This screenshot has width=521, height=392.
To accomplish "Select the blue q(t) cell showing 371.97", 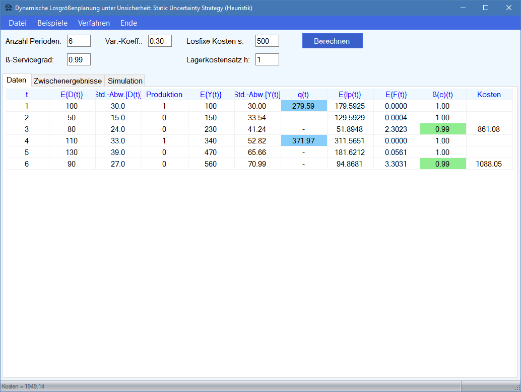I will click(303, 141).
